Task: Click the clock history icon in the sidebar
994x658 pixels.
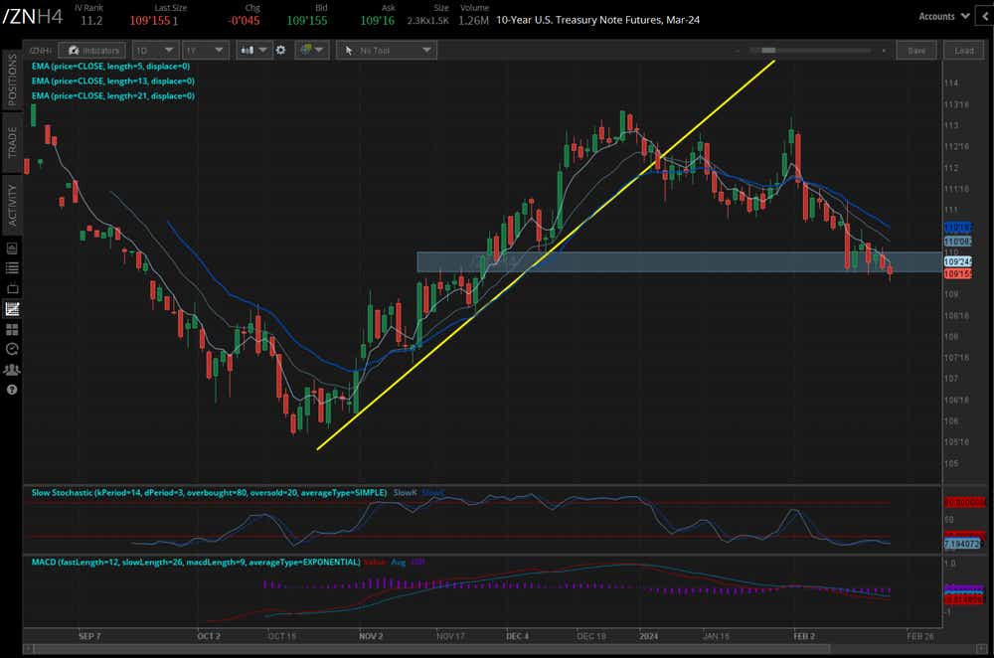Action: tap(13, 349)
